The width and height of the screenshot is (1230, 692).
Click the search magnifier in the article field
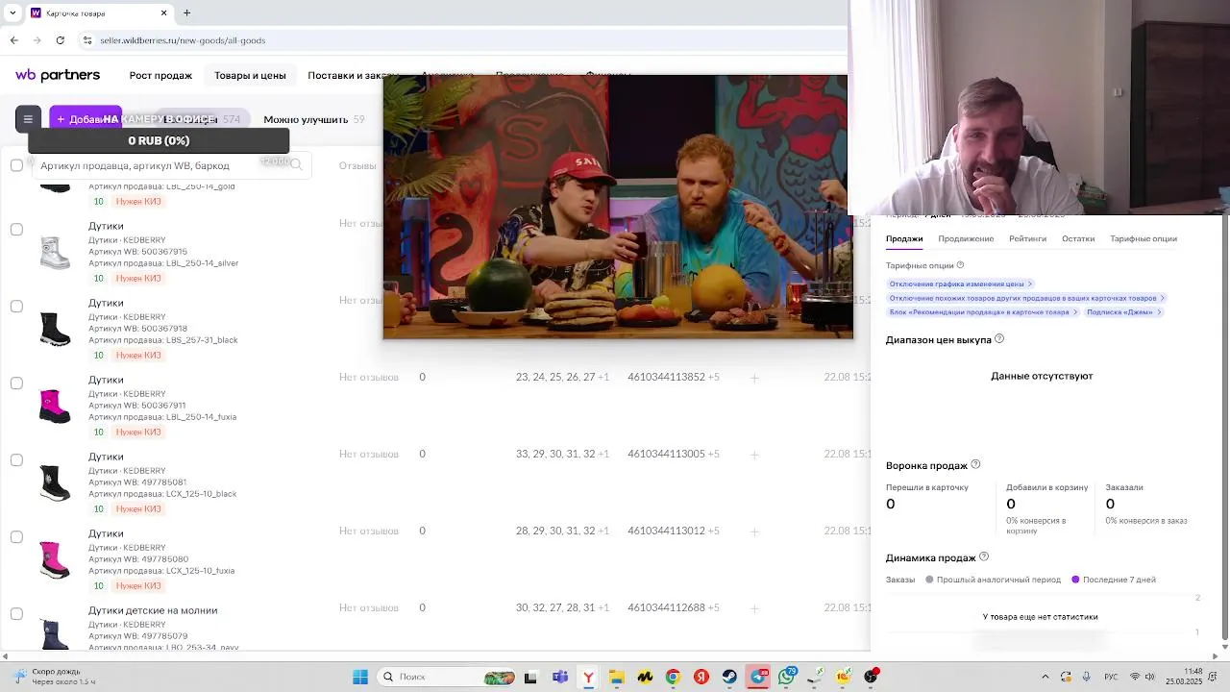coord(296,165)
